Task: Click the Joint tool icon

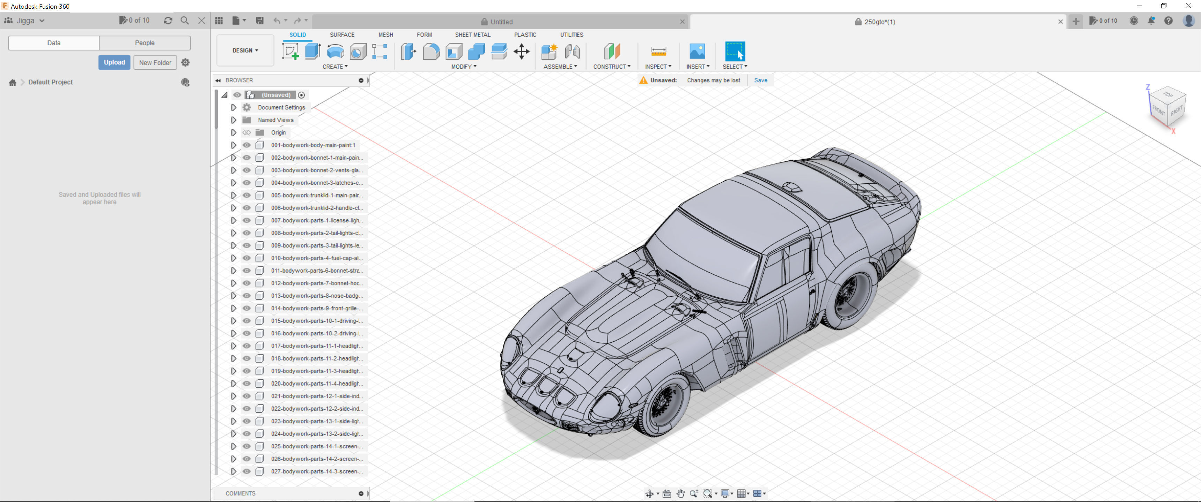Action: coord(572,51)
